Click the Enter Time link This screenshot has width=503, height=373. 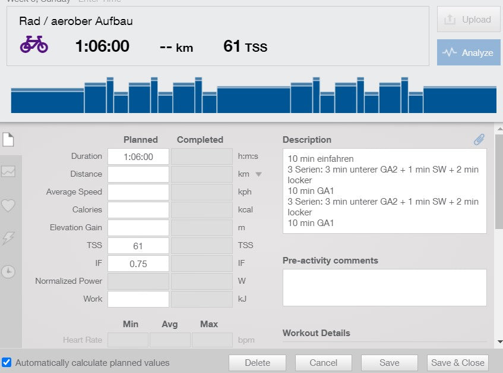point(99,2)
